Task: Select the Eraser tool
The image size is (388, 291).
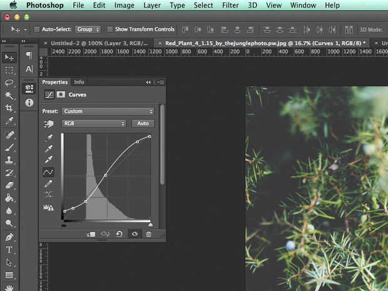Action: (9, 185)
